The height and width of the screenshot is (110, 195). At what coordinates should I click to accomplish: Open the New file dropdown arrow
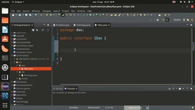click(x=16, y=15)
